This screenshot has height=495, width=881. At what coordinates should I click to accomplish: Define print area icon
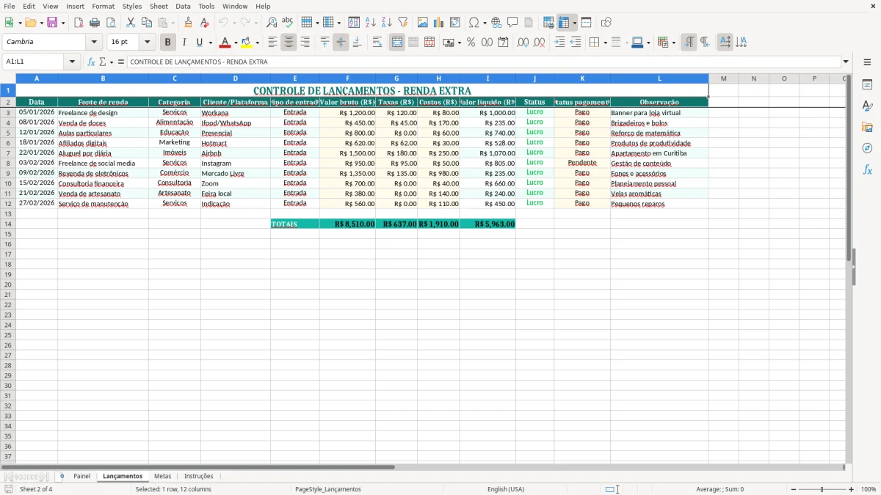(548, 23)
